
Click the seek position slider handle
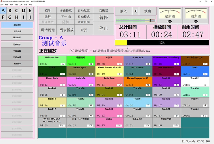point(127,47)
